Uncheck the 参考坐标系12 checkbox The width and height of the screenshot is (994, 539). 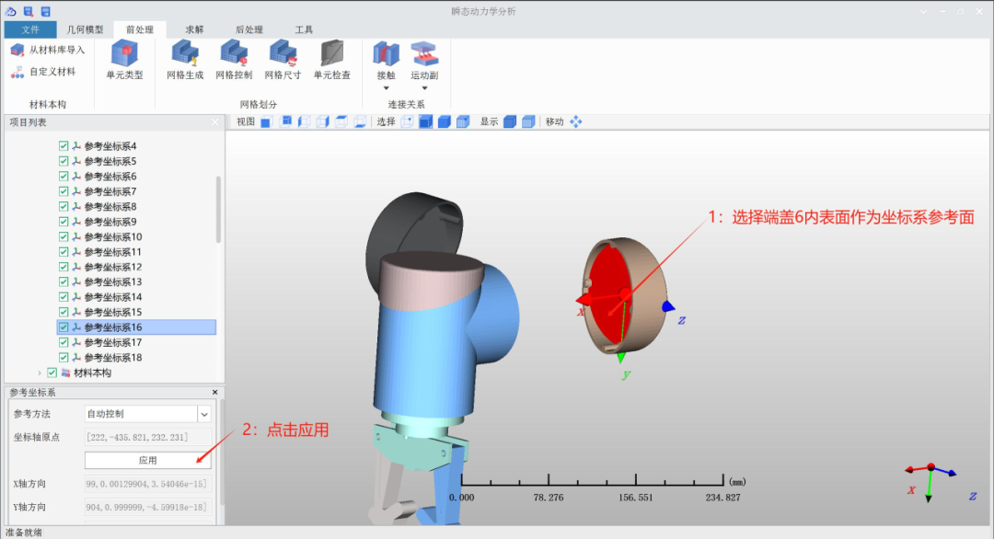[x=64, y=267]
